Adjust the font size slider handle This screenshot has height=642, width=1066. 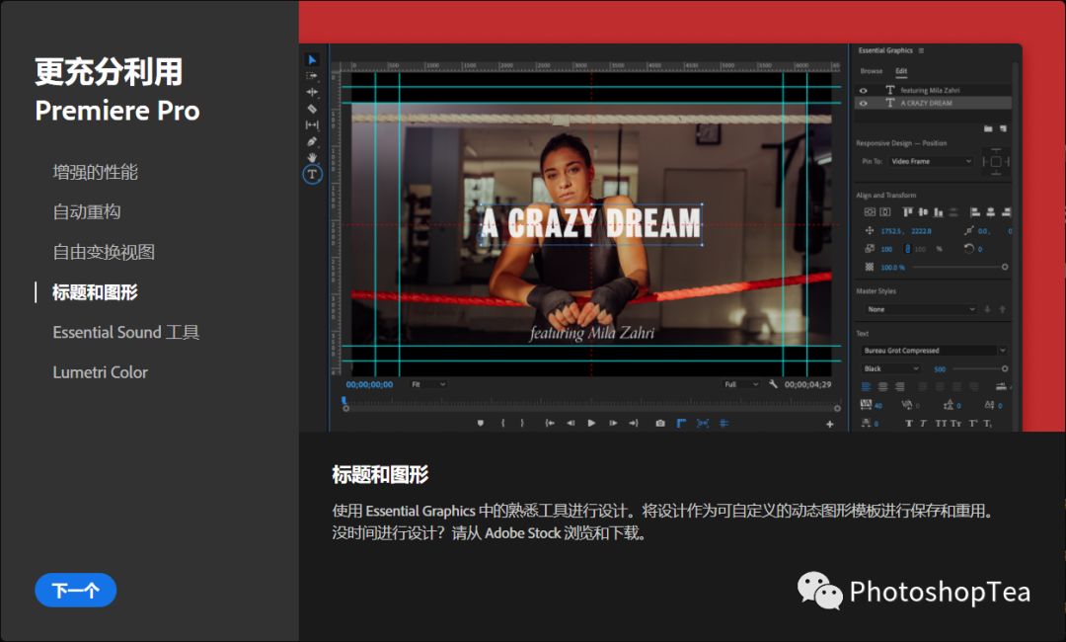(x=1005, y=368)
